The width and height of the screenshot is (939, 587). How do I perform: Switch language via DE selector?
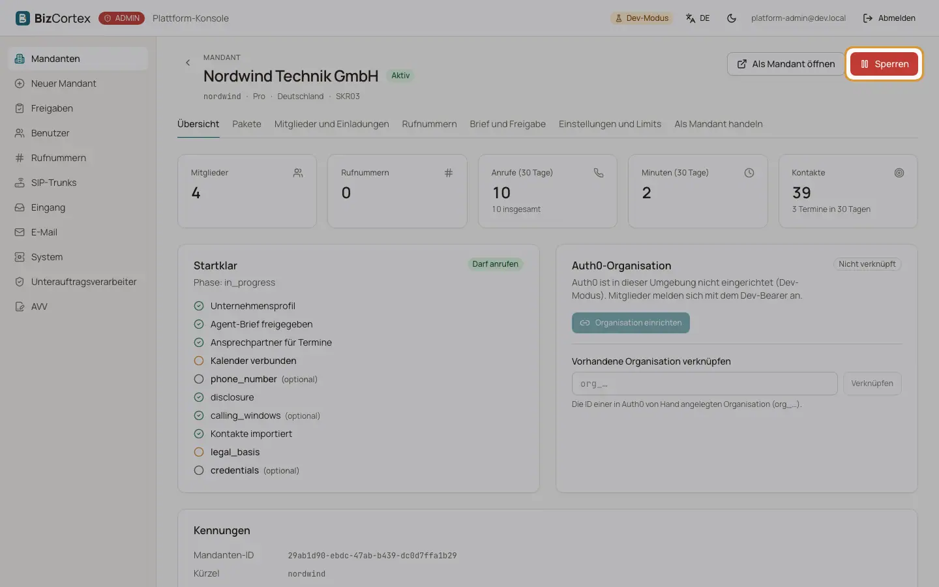(698, 18)
